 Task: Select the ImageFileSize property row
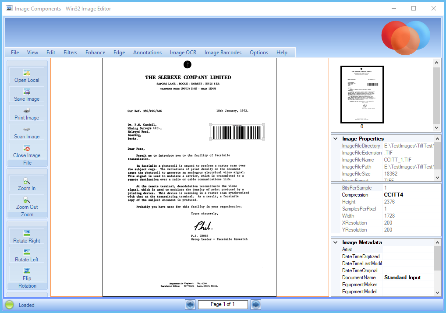pyautogui.click(x=386, y=174)
